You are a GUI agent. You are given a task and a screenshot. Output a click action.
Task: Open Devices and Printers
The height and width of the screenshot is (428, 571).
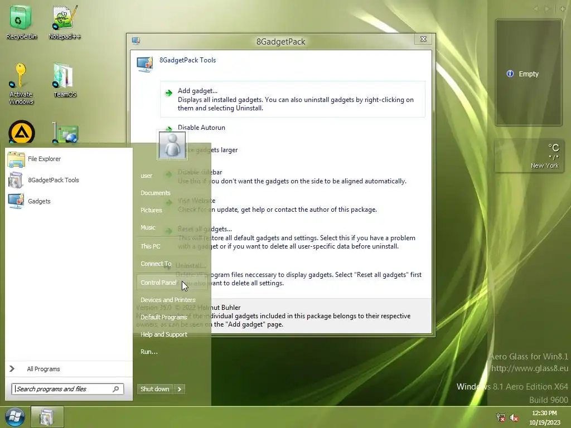pos(168,300)
